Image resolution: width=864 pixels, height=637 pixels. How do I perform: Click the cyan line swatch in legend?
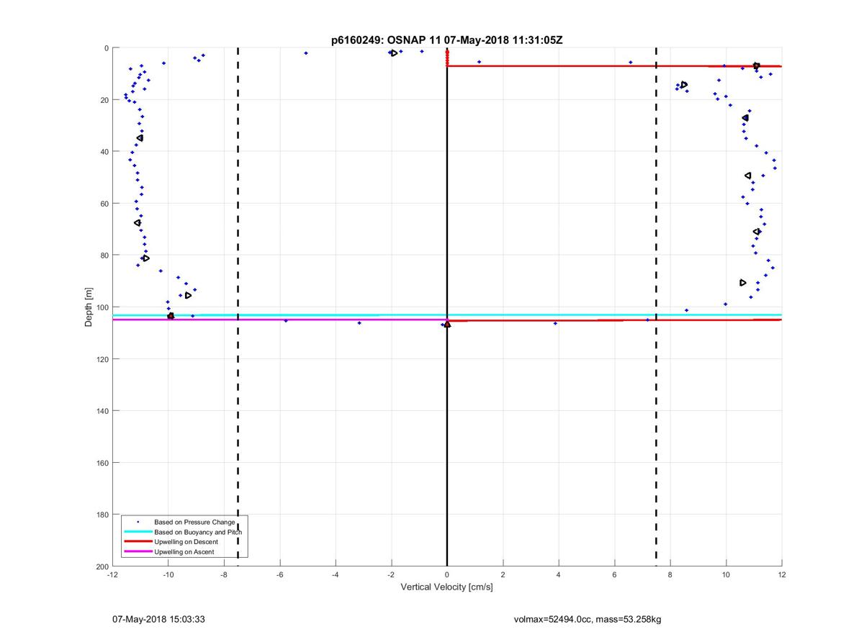click(x=138, y=532)
